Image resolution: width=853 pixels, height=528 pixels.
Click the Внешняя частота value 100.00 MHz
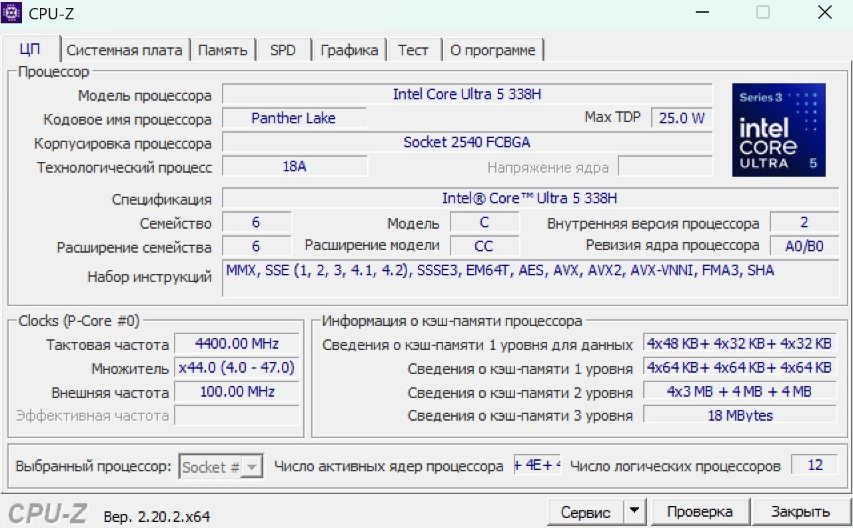237,392
